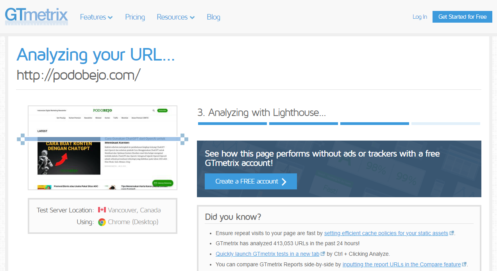Click external link icon after cache policies link
This screenshot has height=271, width=497.
[452, 233]
